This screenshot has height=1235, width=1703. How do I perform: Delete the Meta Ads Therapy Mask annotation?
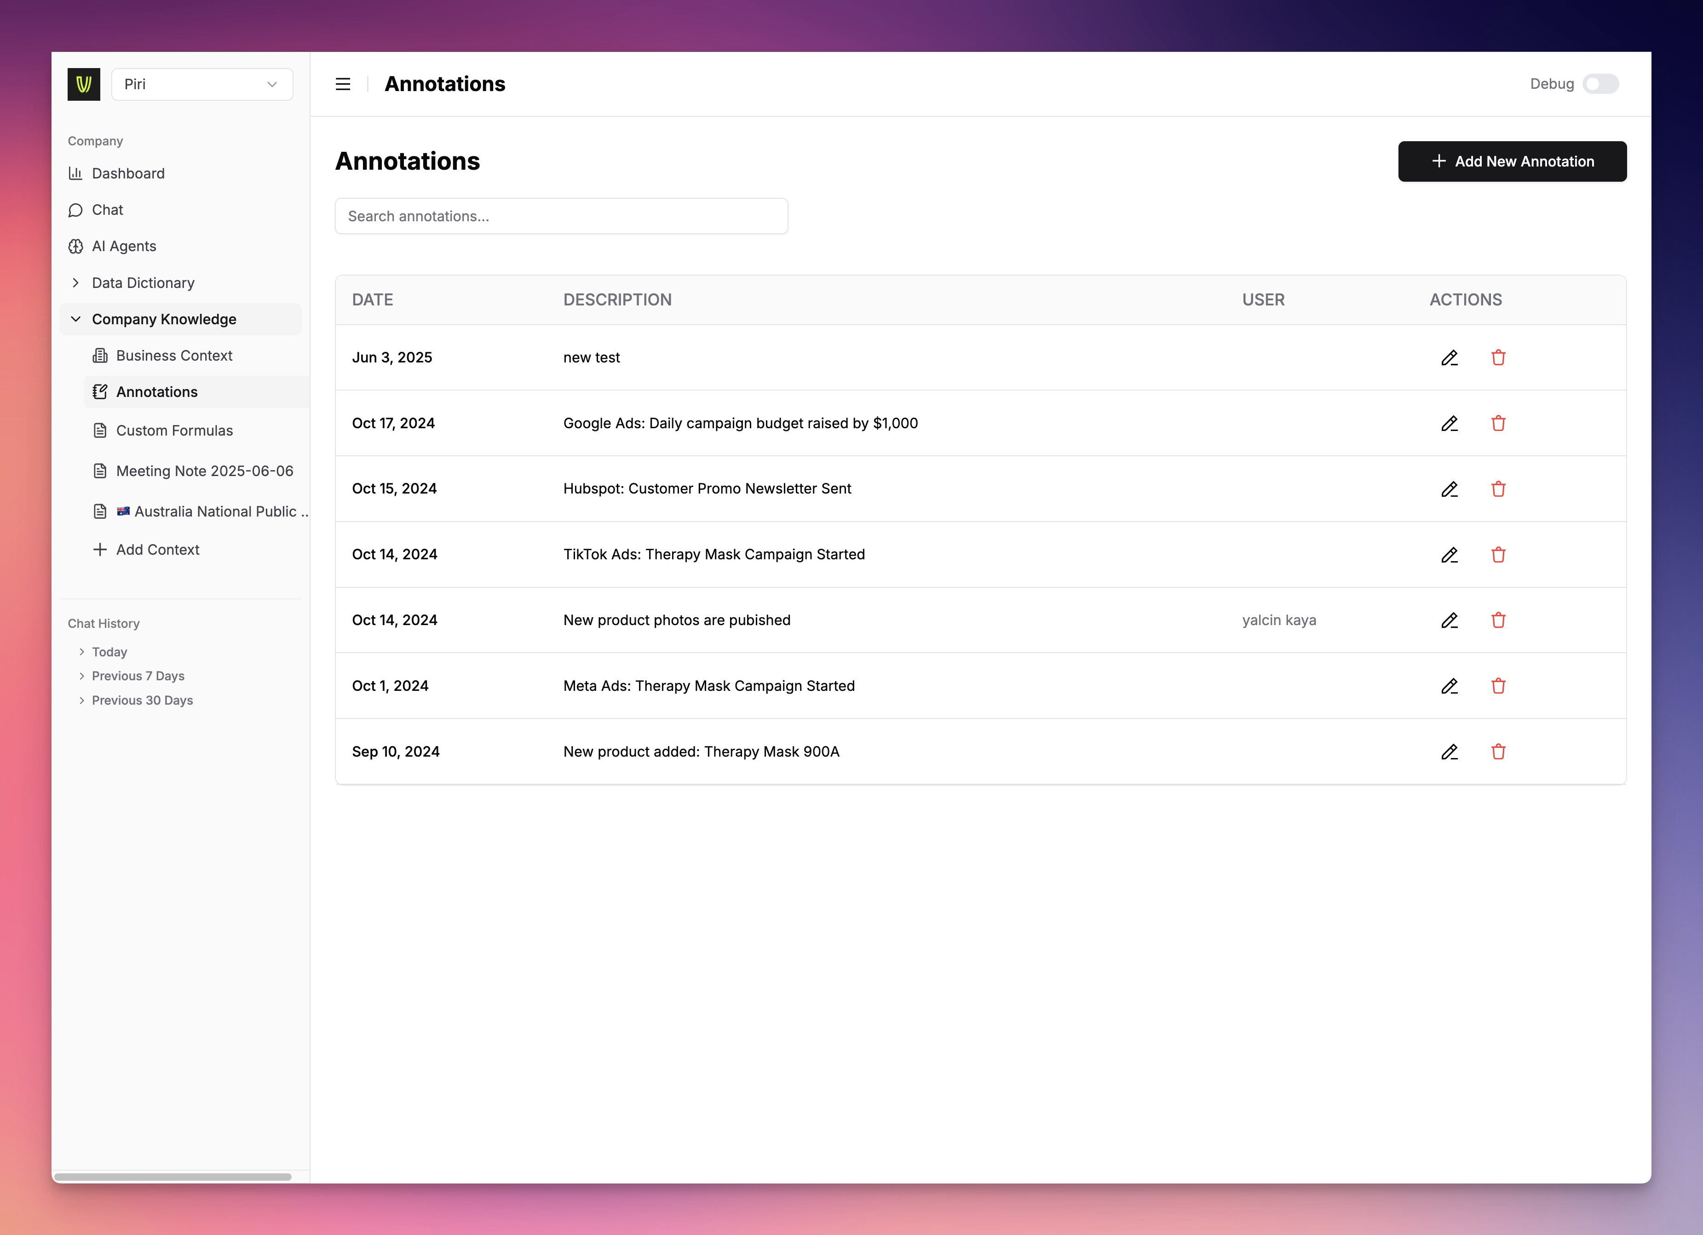tap(1498, 686)
